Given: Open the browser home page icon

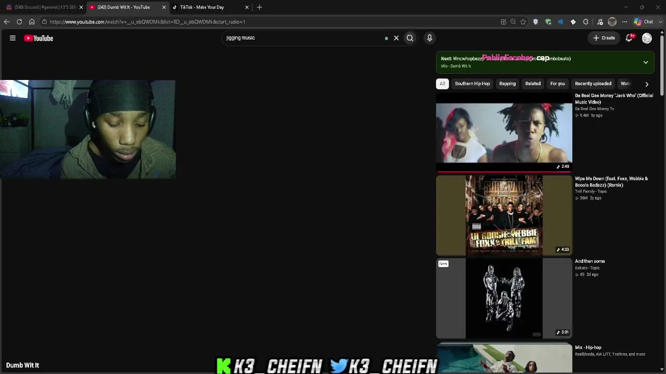Looking at the screenshot, I should click(32, 22).
